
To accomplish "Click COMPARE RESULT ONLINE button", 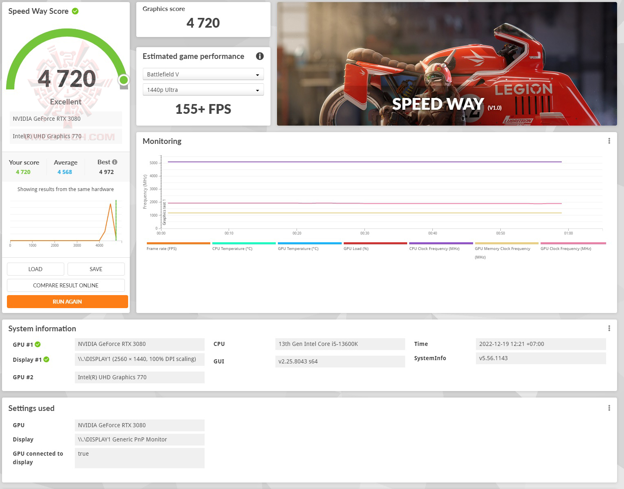I will 65,285.
